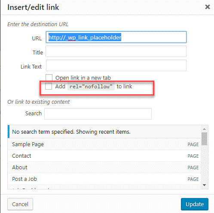Check the Add rel="nofollow" box
Image resolution: width=214 pixels, height=213 pixels.
coord(49,86)
